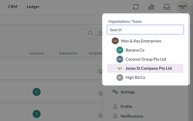Select Jones St Company Pty Ltd
The height and width of the screenshot is (121, 193).
[148, 68]
